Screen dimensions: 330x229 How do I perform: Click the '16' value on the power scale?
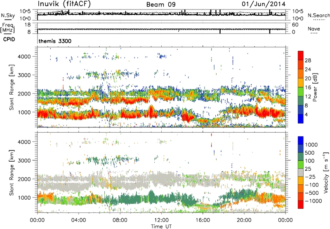coord(308,88)
